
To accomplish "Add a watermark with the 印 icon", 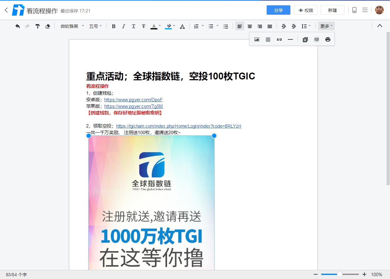I will click(x=317, y=39).
